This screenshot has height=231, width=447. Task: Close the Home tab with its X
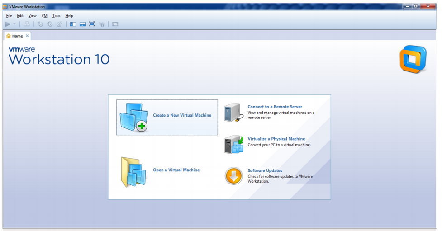click(x=27, y=36)
